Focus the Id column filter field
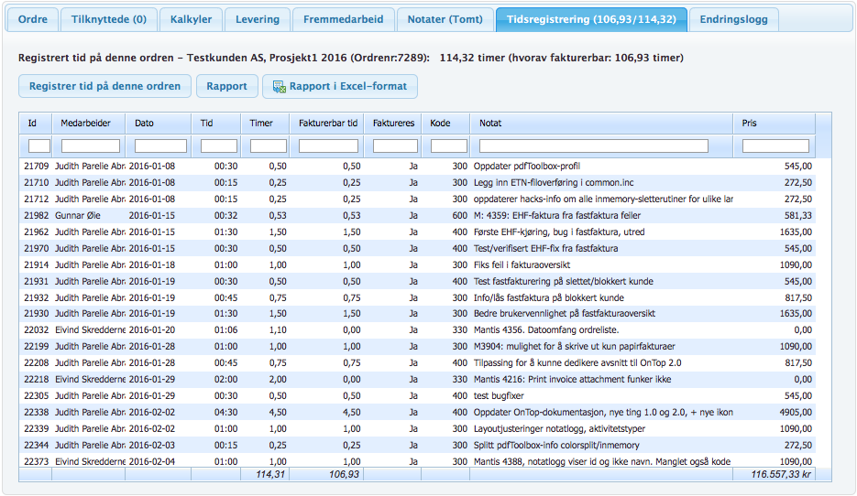Image resolution: width=857 pixels, height=496 pixels. point(39,146)
